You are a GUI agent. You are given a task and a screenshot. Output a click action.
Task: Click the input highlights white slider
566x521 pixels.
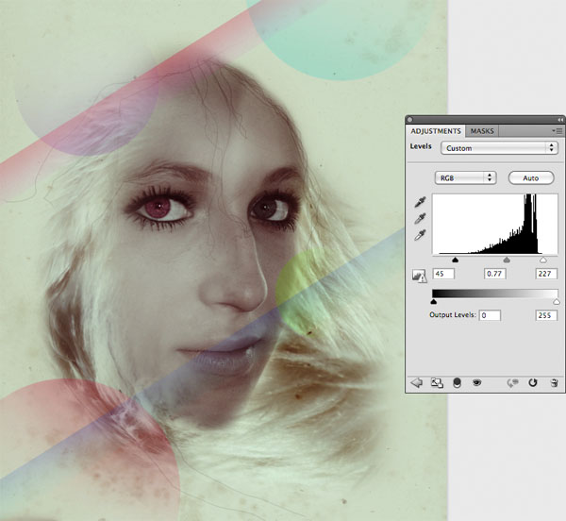click(x=543, y=260)
